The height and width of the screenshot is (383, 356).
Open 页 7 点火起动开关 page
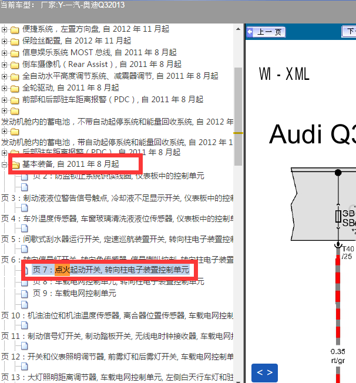pyautogui.click(x=111, y=270)
